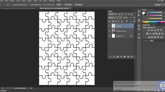Add a Brightness/Contrast adjustment

148,30
